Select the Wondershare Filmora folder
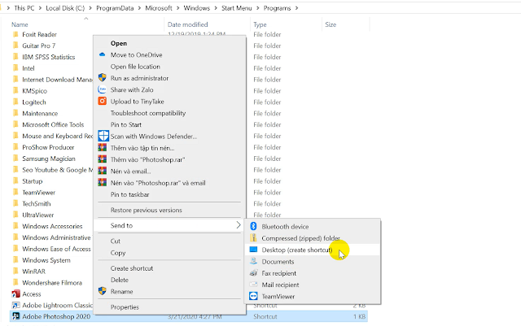Image resolution: width=521 pixels, height=326 pixels. (52, 283)
